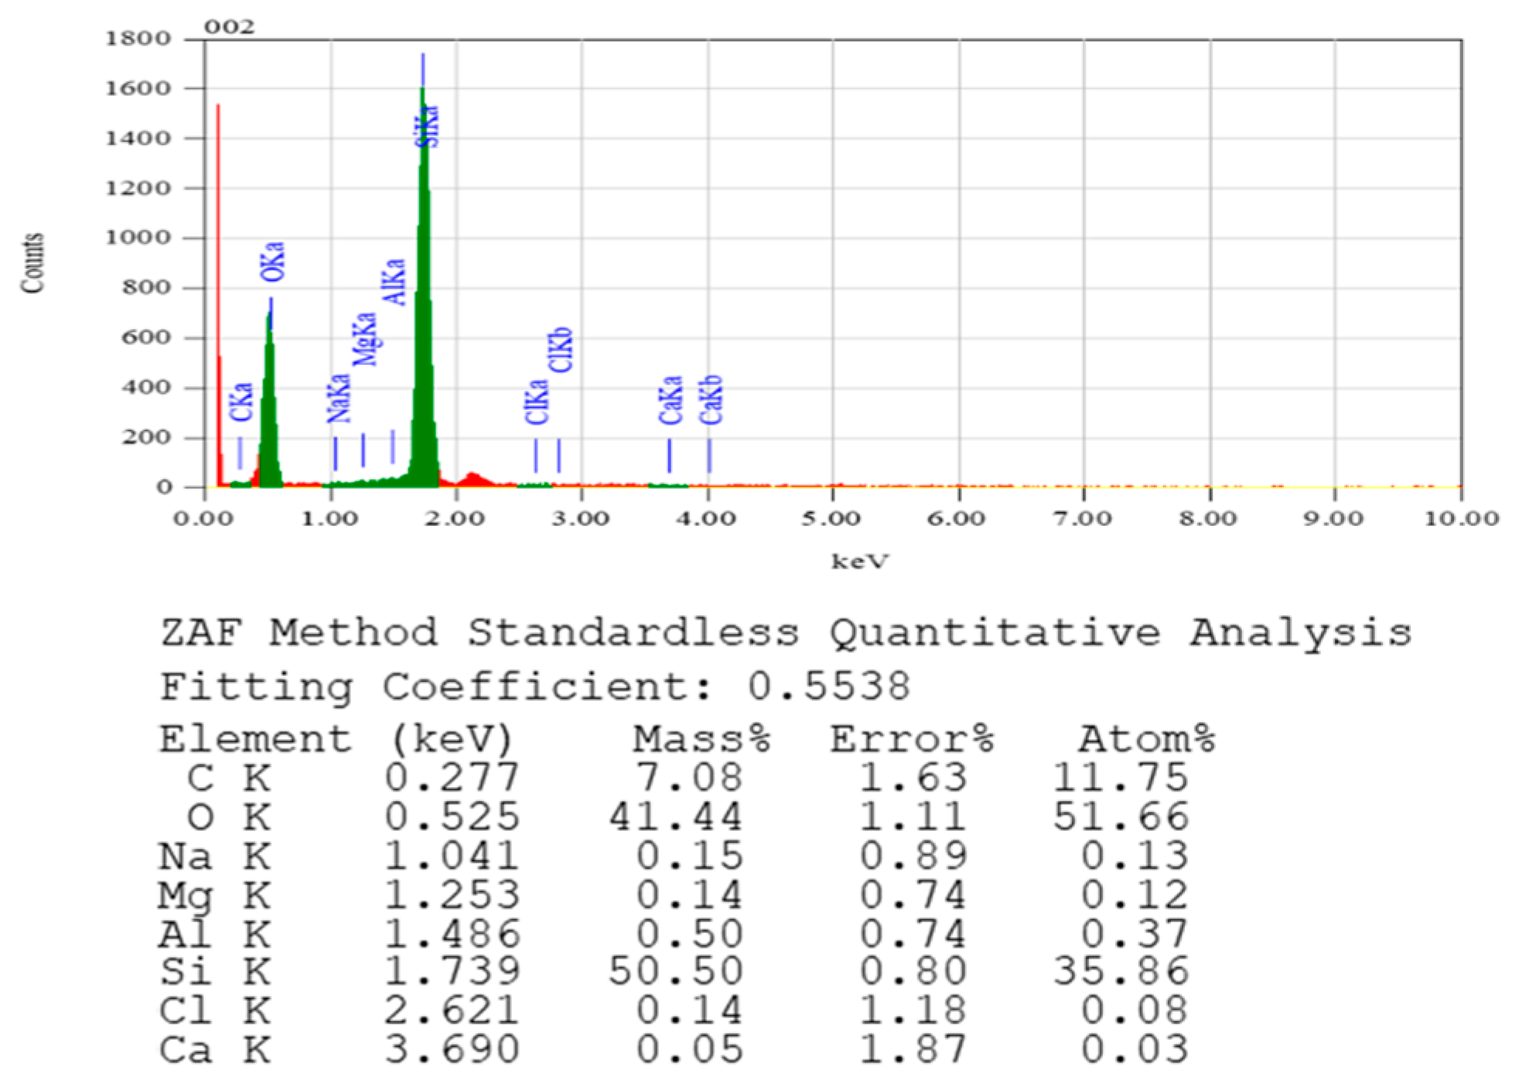This screenshot has width=1519, height=1091.
Task: Select the MgKa label
Action: [364, 339]
